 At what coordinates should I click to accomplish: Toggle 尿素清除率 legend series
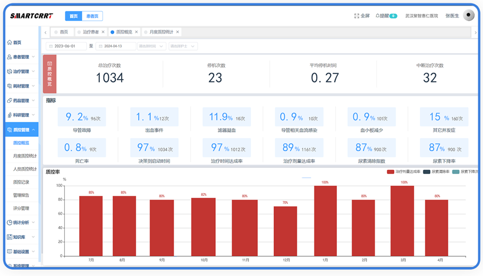click(x=436, y=171)
